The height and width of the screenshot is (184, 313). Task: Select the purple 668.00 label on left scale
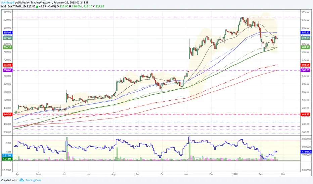point(7,70)
